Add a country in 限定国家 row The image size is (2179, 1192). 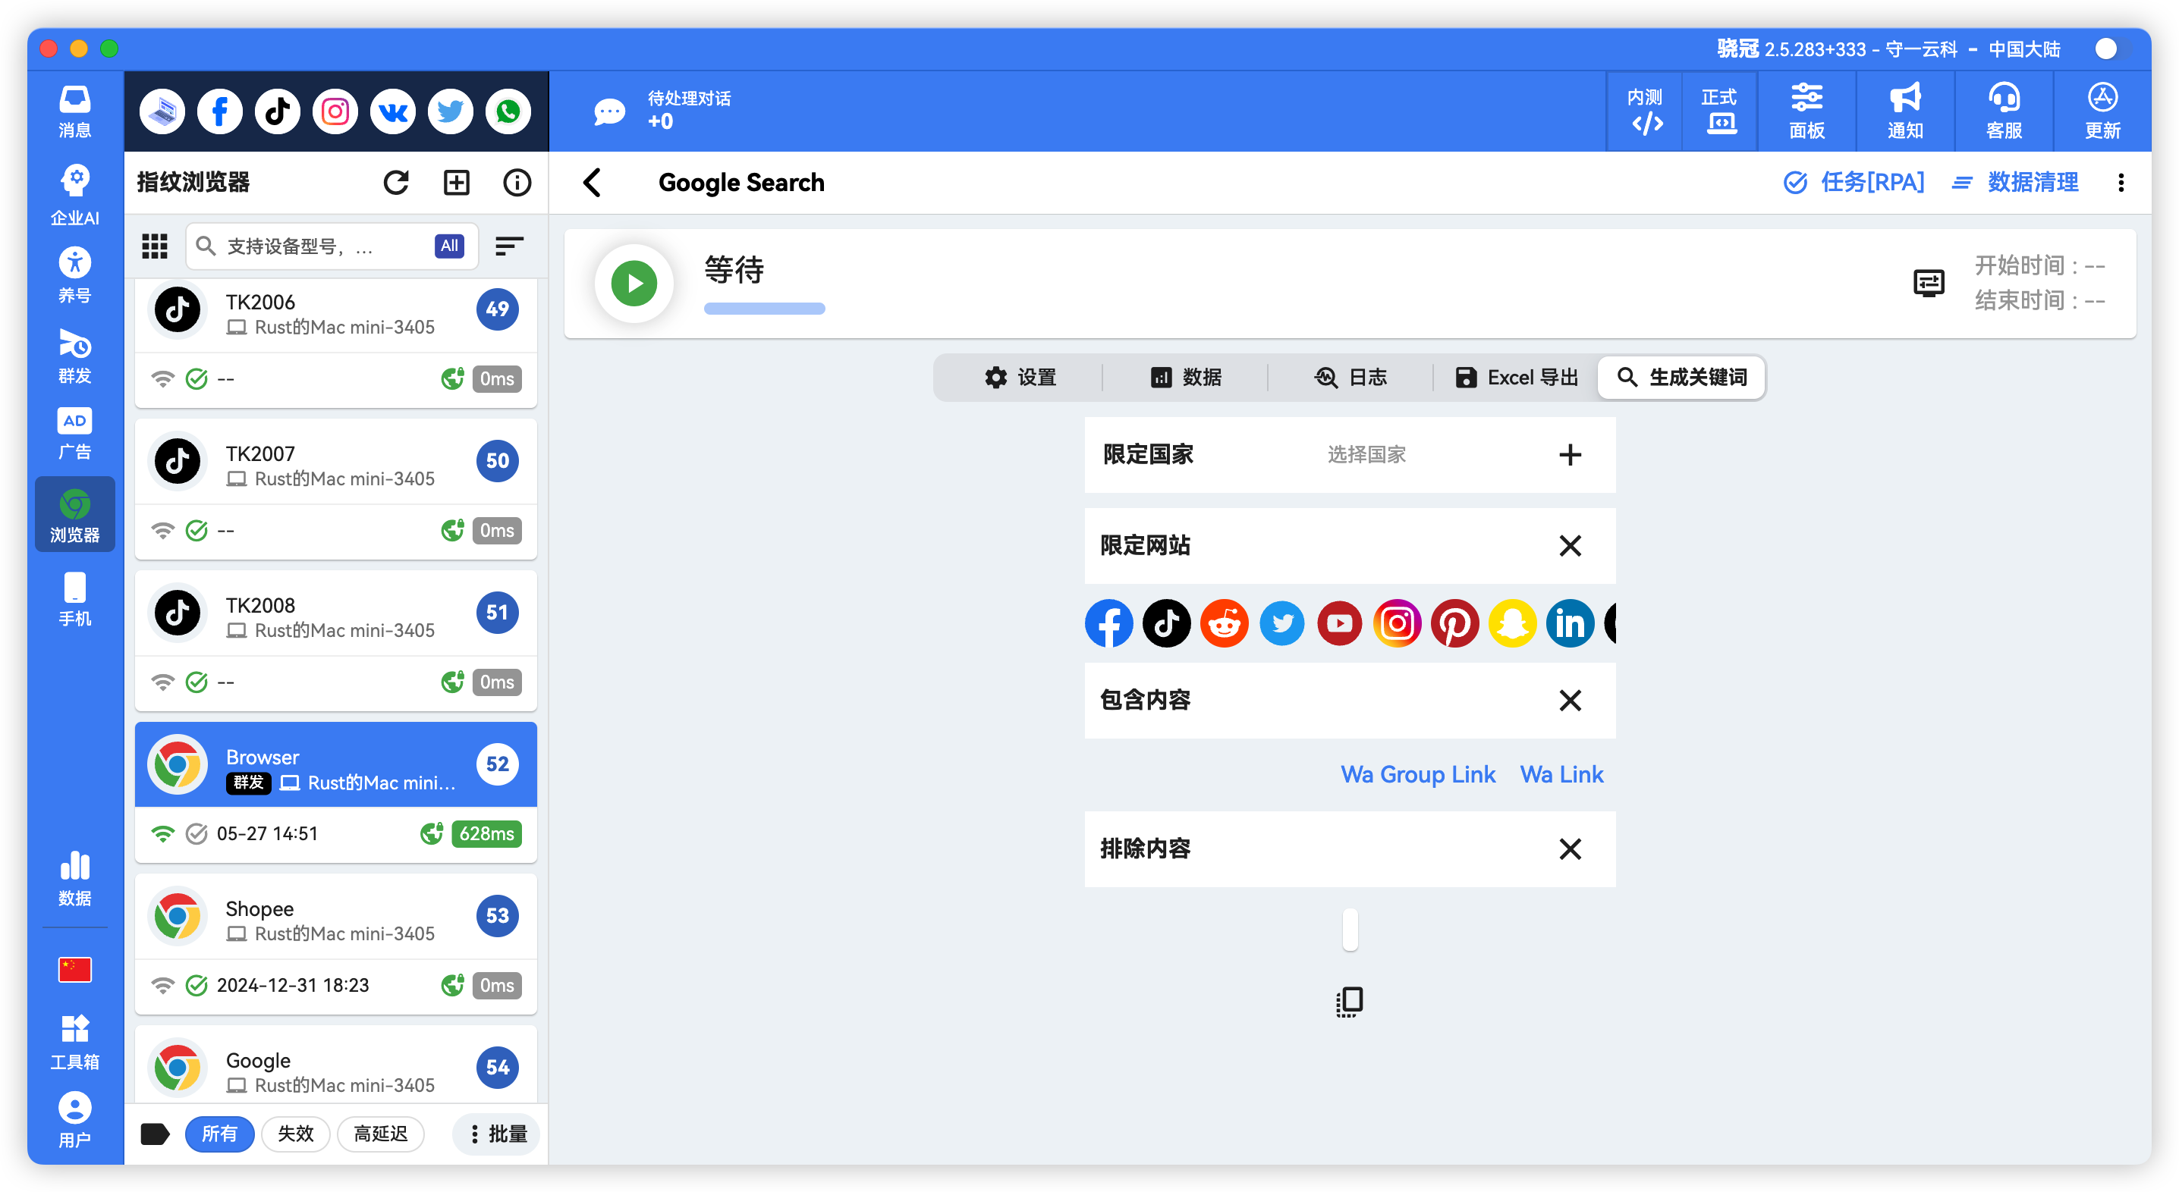point(1570,455)
